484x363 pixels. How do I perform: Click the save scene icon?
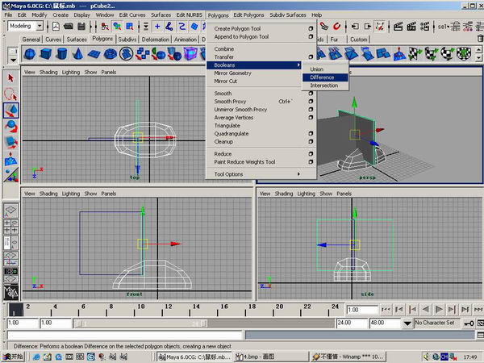[81, 27]
